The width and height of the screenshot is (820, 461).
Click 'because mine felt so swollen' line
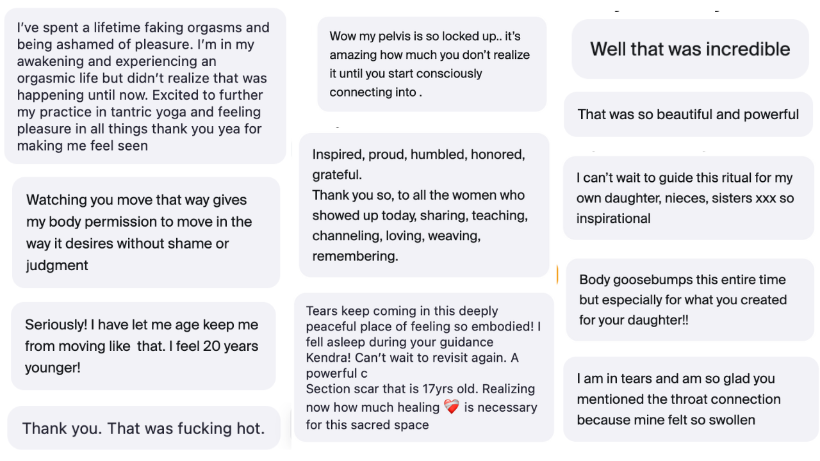click(x=666, y=420)
